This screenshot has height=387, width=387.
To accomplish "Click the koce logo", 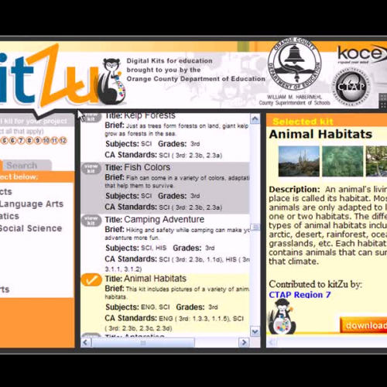I will point(361,55).
